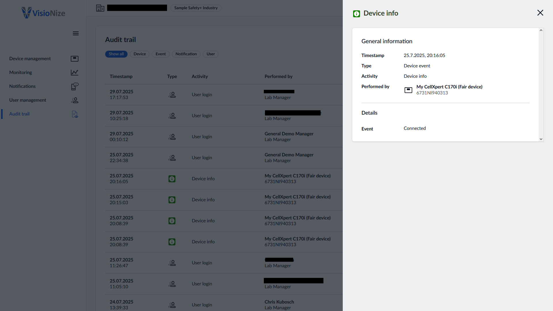553x311 pixels.
Task: Select the User management icon
Action: [74, 100]
